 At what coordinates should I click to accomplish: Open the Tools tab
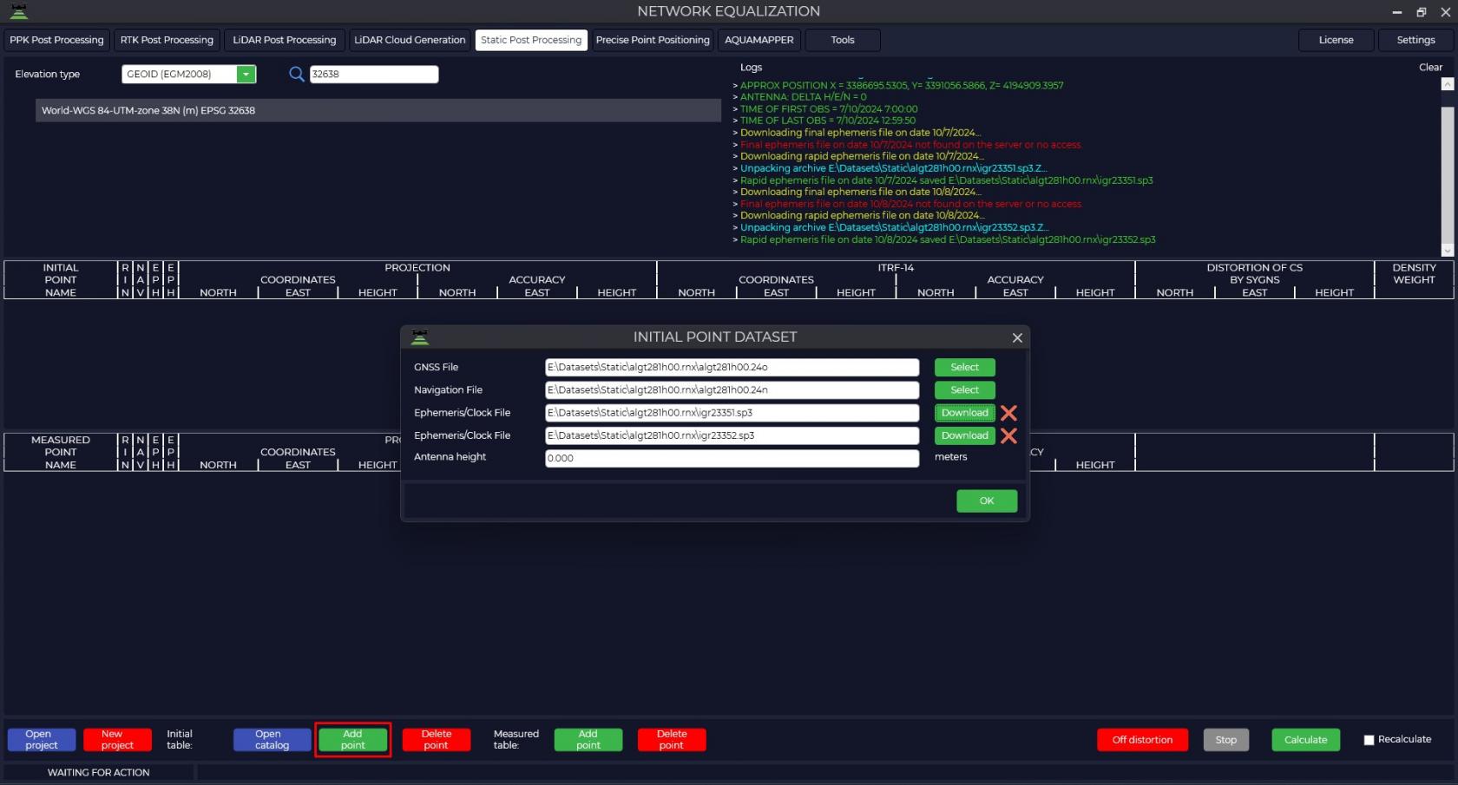pyautogui.click(x=843, y=40)
